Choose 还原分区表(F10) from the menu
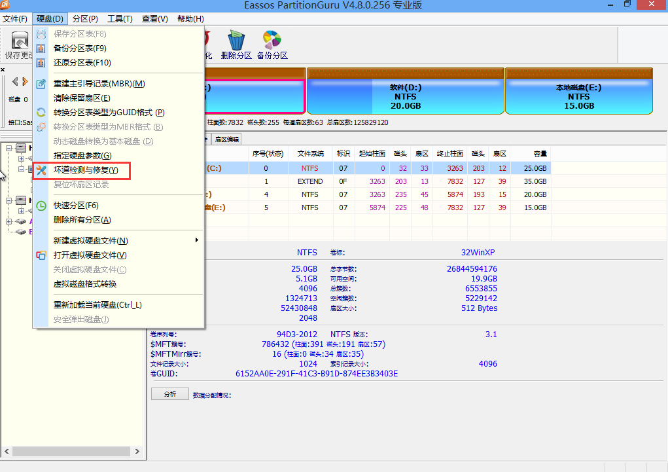 119,63
